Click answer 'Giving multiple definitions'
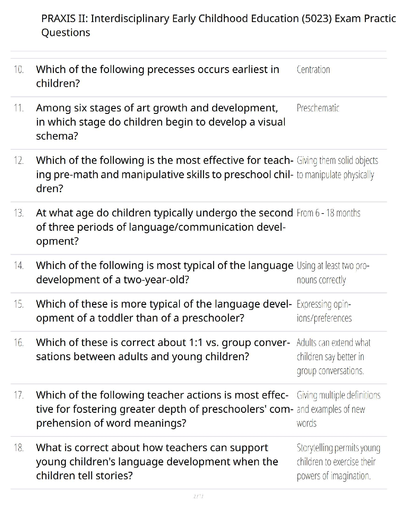 (338, 409)
